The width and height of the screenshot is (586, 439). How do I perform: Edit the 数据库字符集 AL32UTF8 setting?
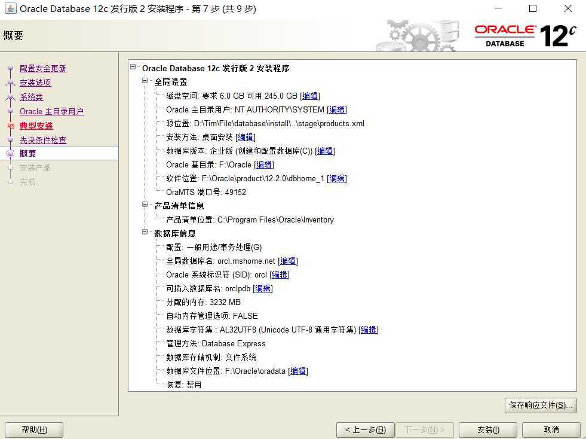[x=369, y=330]
